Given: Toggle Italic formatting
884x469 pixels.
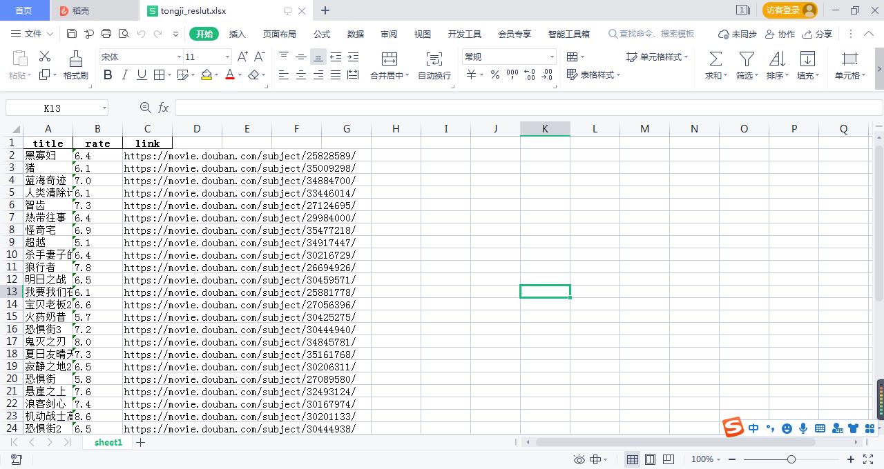Looking at the screenshot, I should click(x=125, y=74).
